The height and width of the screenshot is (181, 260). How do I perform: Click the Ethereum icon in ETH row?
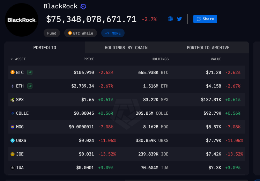(x=12, y=86)
